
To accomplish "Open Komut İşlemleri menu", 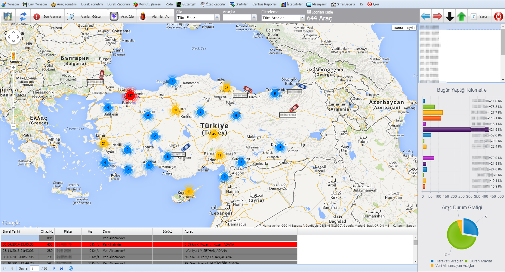I will (x=147, y=4).
